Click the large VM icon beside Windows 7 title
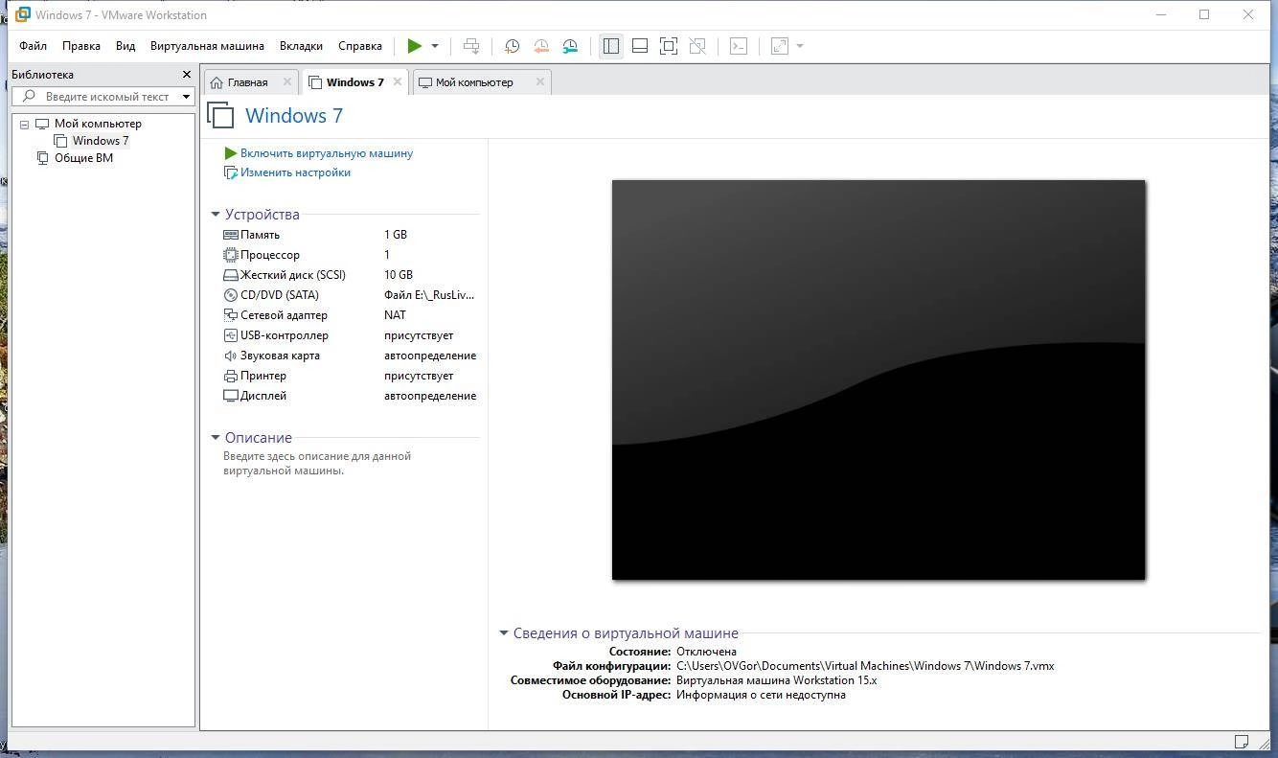 pos(220,115)
